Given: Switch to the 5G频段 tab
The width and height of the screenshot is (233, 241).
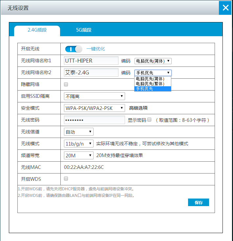Looking at the screenshot, I should 84,30.
